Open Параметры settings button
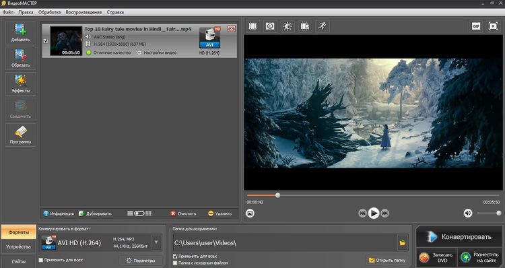505x268 pixels. 141,261
